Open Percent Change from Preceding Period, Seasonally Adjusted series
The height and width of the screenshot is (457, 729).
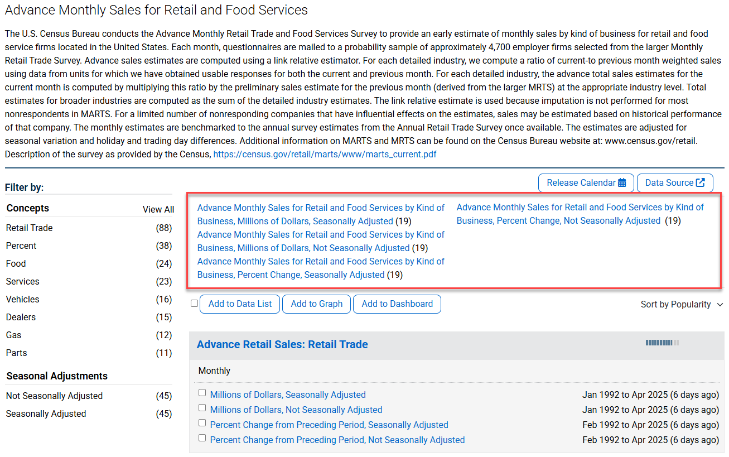point(329,425)
